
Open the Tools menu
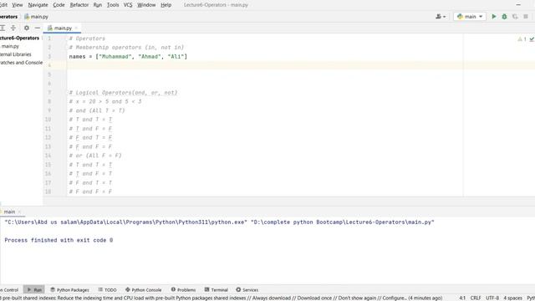tap(113, 5)
